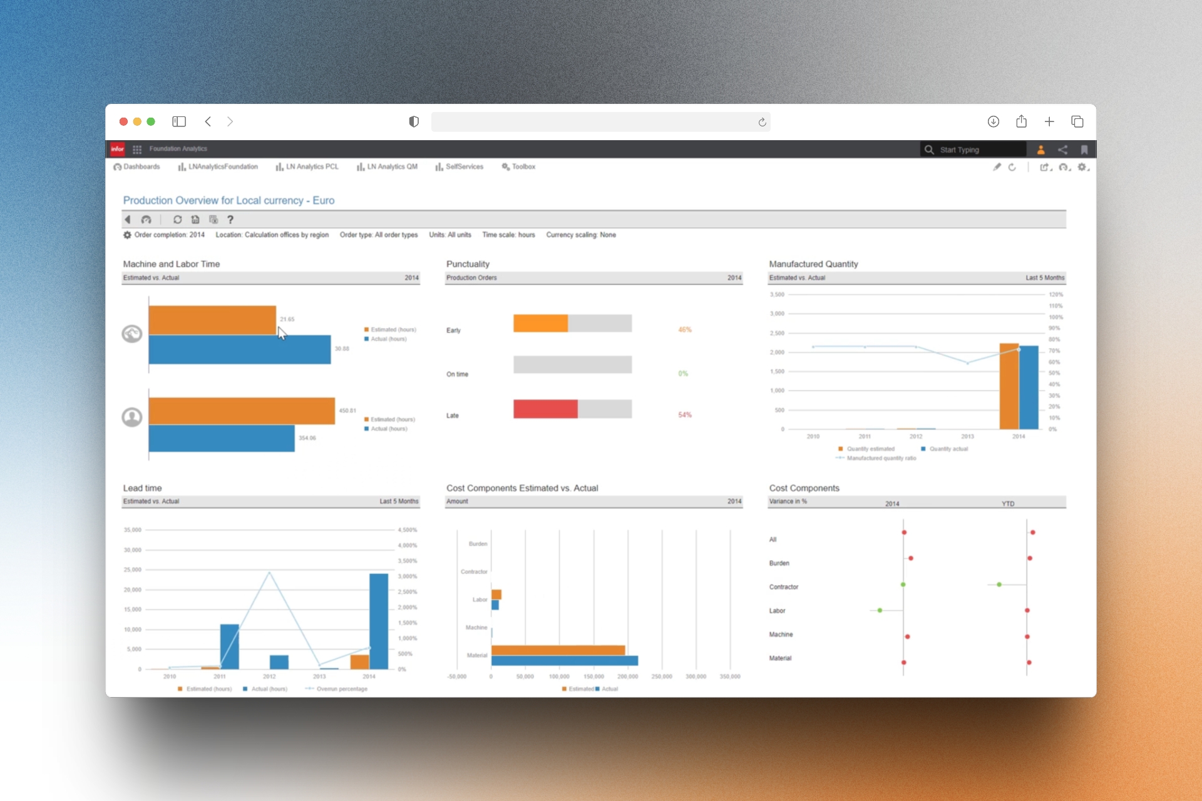Click the machine Actual hours blue bar
Screen dimensions: 1202x801
[x=240, y=349]
